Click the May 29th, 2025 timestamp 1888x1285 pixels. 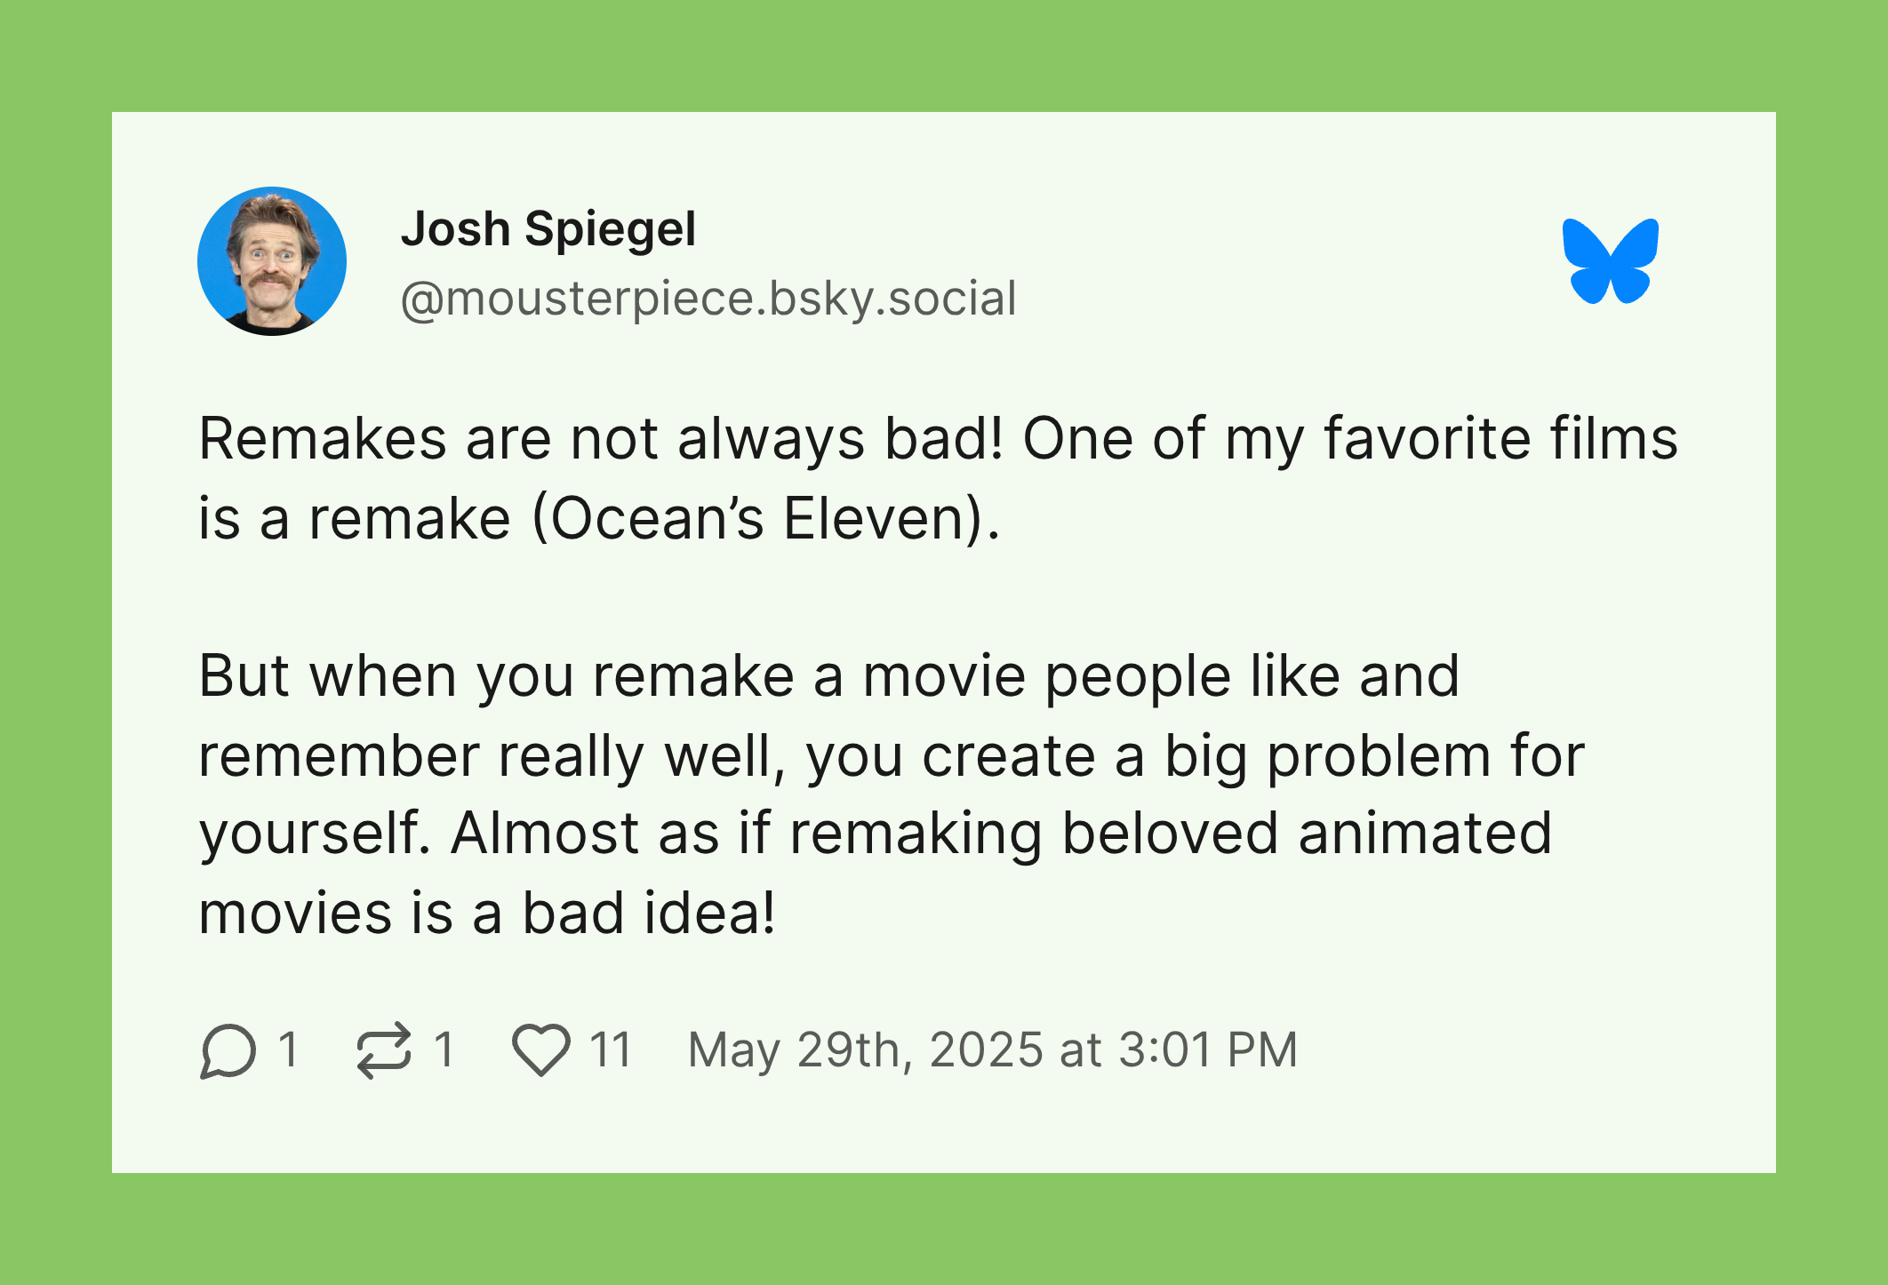click(993, 1050)
